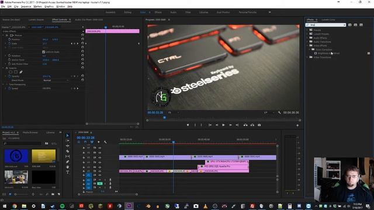374x210 pixels.
Task: Create ellipse mask under Opacity
Action: point(11,72)
